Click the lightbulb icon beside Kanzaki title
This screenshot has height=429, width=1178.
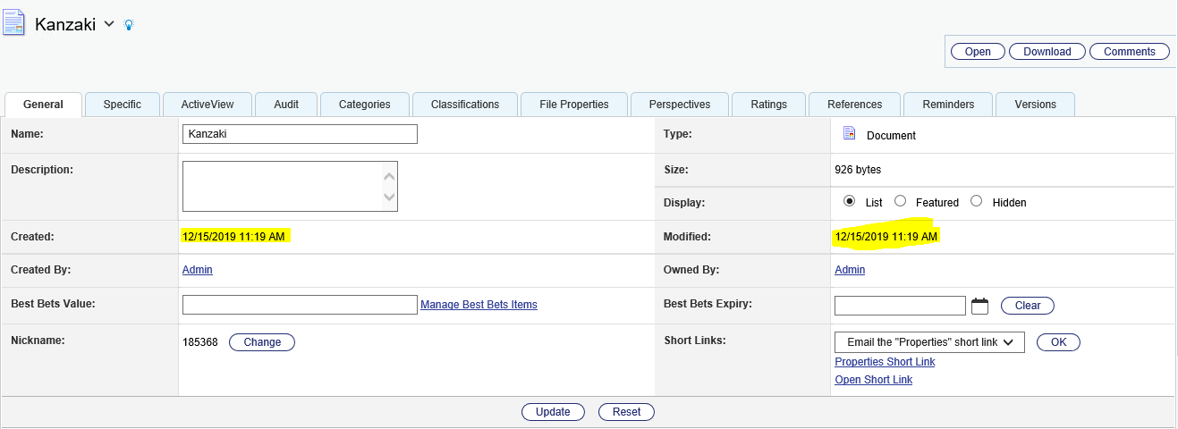(129, 25)
